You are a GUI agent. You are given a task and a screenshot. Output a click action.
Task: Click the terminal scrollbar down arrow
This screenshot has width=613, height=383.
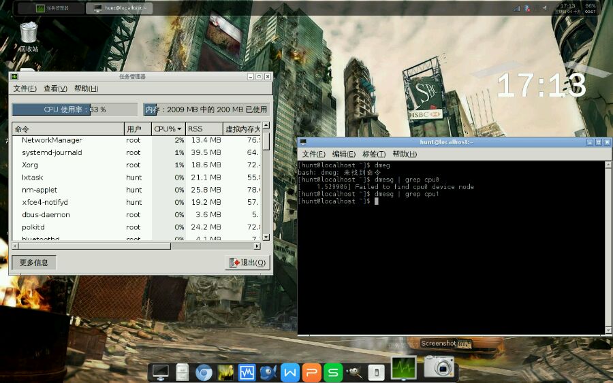point(608,331)
